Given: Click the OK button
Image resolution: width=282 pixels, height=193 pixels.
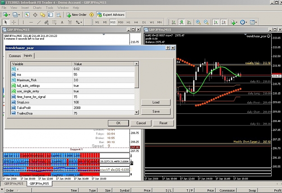Looking at the screenshot, I should click(118, 123).
